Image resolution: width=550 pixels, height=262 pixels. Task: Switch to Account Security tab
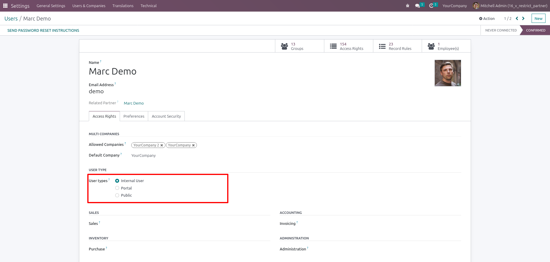tap(166, 116)
